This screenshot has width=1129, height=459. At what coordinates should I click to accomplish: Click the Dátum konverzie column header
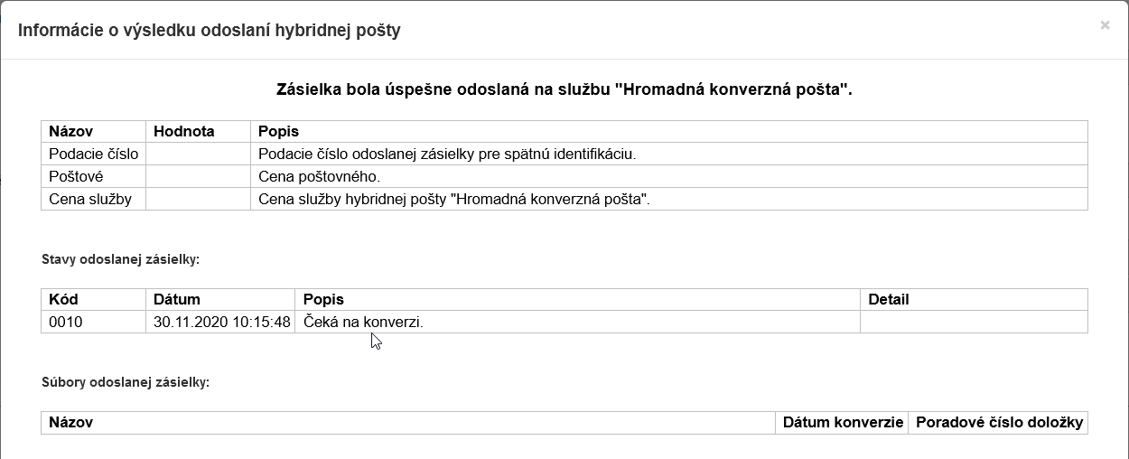coord(843,422)
